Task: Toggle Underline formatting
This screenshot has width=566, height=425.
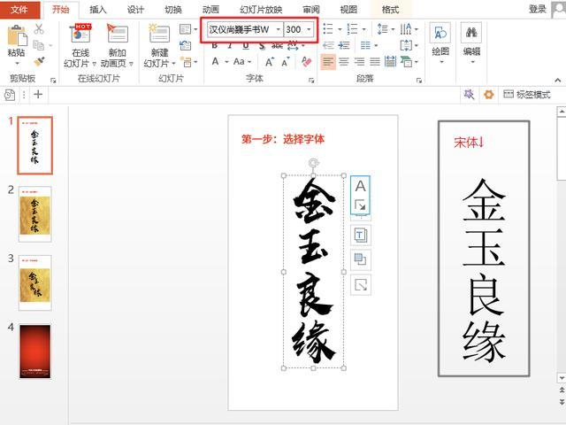Action: point(246,45)
